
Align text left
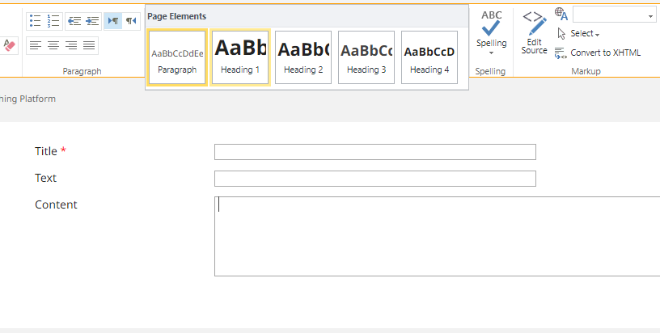tap(36, 45)
